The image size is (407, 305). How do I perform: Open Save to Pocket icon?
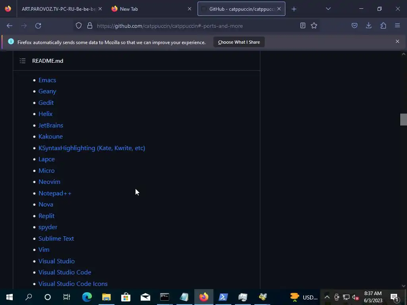tap(355, 25)
